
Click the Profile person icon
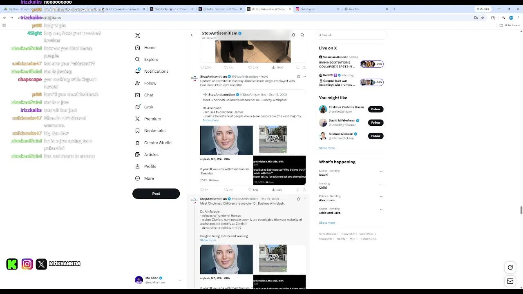point(138,166)
